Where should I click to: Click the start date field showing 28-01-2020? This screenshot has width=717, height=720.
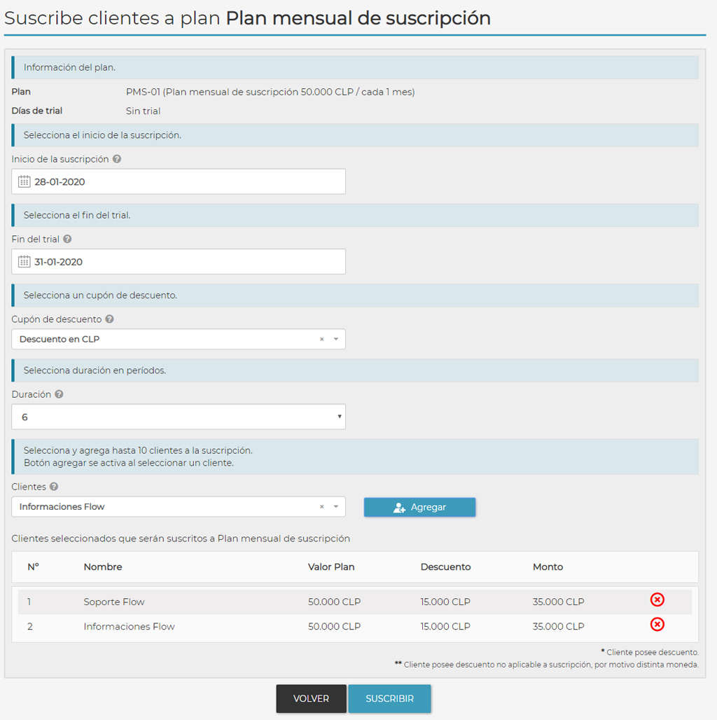pyautogui.click(x=179, y=181)
